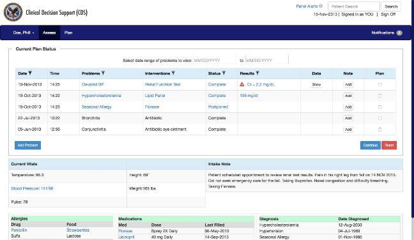Open the Status column filter icon
This screenshot has width=414, height=240.
tap(224, 73)
